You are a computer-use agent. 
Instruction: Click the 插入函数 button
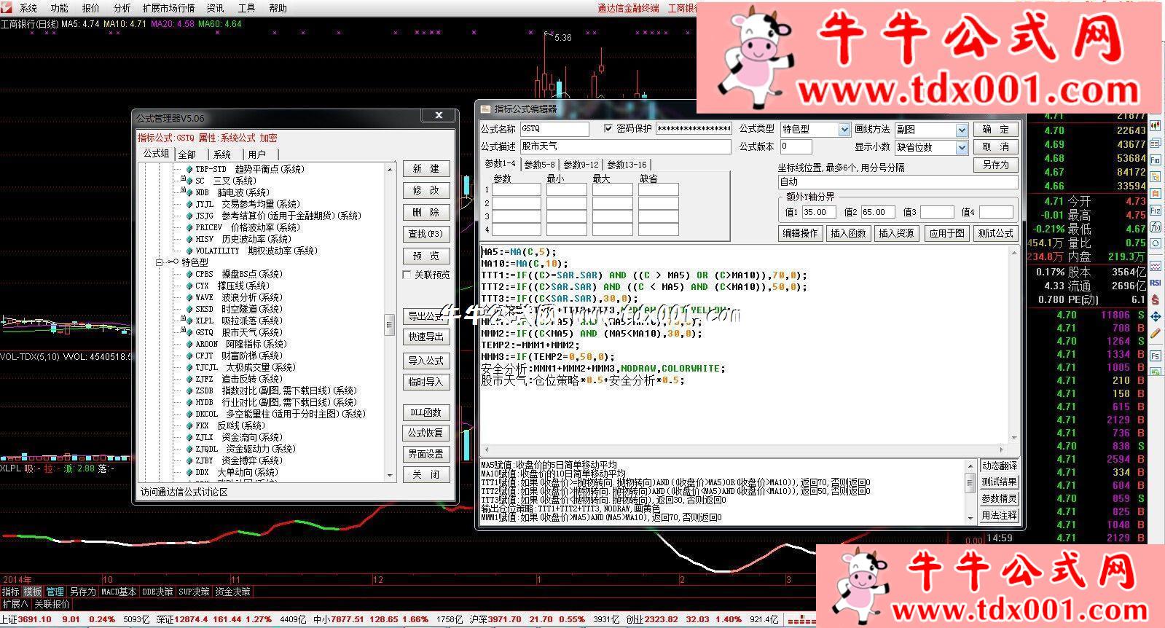coord(848,233)
